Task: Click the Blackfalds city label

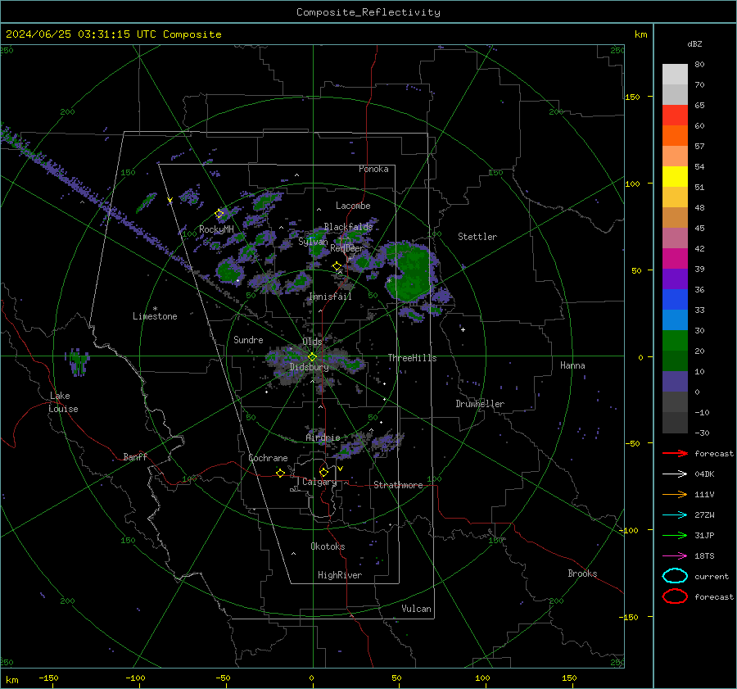Action: [348, 227]
